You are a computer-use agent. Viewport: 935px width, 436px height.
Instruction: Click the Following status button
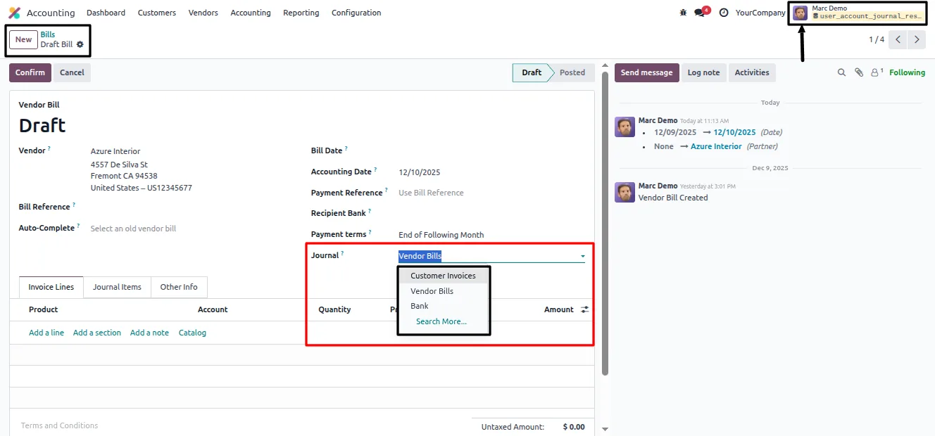pos(908,72)
